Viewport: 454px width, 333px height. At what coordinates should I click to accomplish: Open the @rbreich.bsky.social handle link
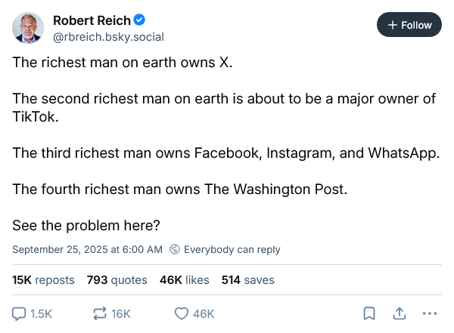click(108, 37)
